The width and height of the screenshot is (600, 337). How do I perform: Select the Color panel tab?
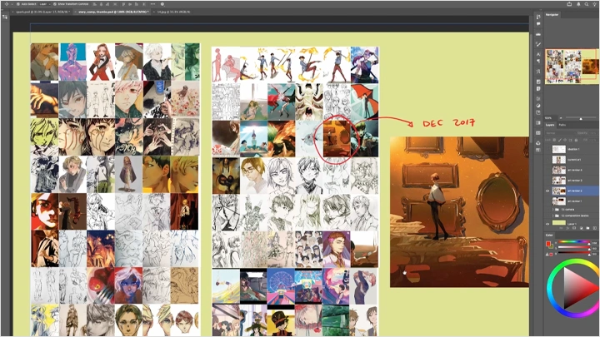tap(549, 235)
